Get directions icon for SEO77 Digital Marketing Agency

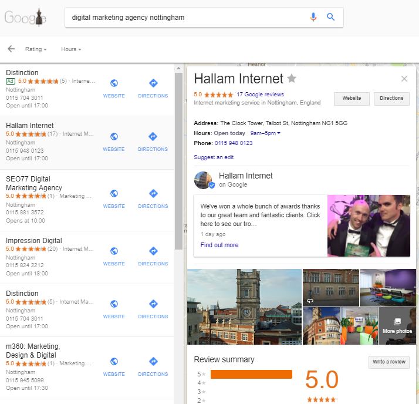153,193
